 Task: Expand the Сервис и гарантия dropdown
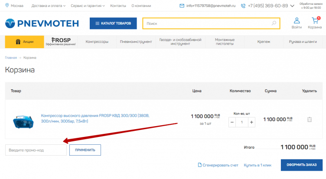[x=88, y=6]
